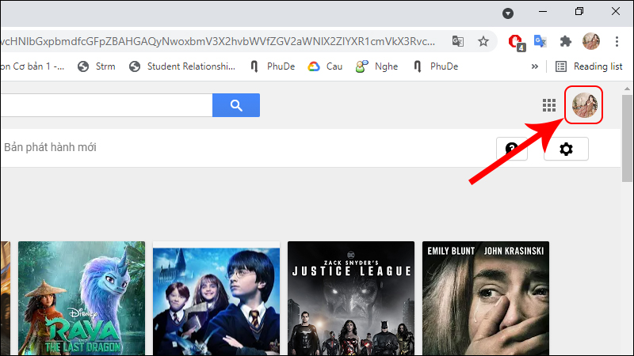Open the Google account avatar on the page
This screenshot has height=356, width=634.
[584, 105]
